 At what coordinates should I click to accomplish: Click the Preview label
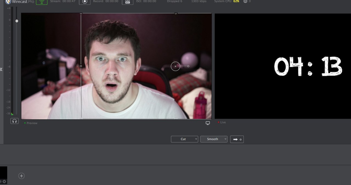coord(32,123)
